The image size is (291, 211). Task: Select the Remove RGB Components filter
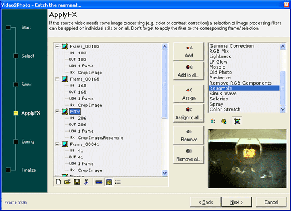244,83
